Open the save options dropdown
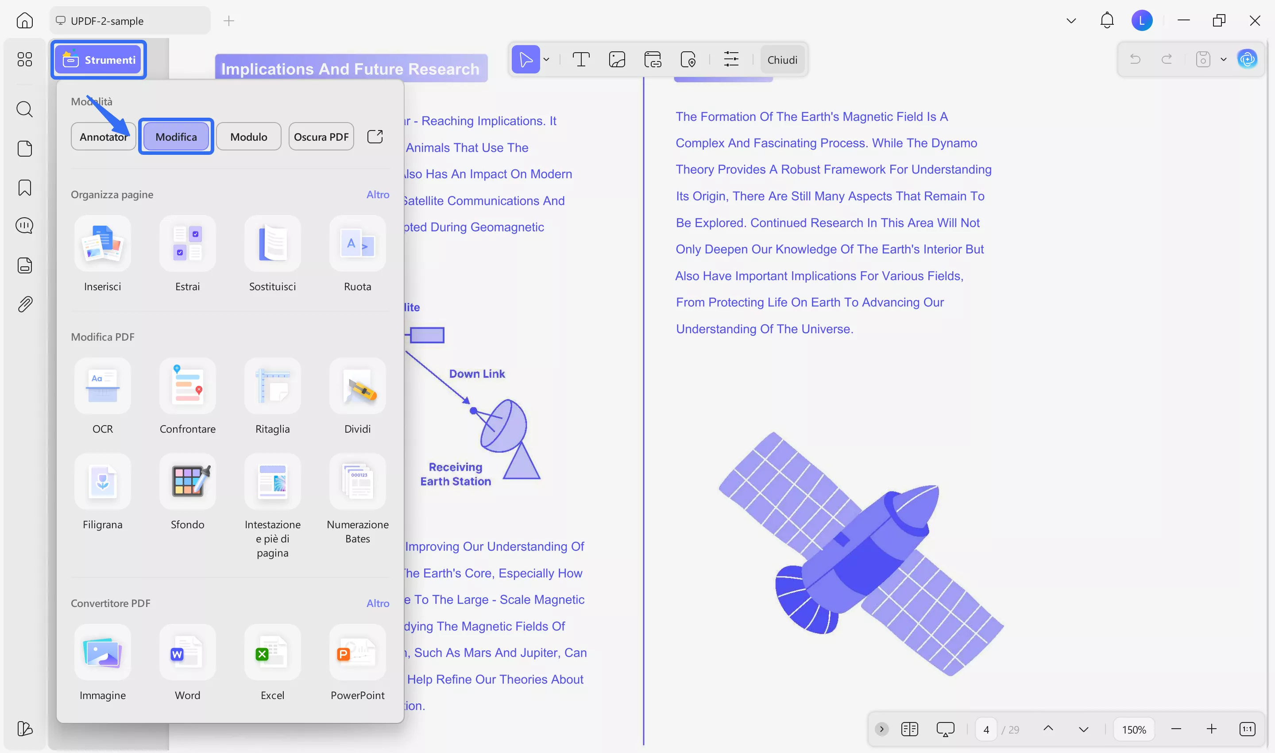 coord(1224,59)
